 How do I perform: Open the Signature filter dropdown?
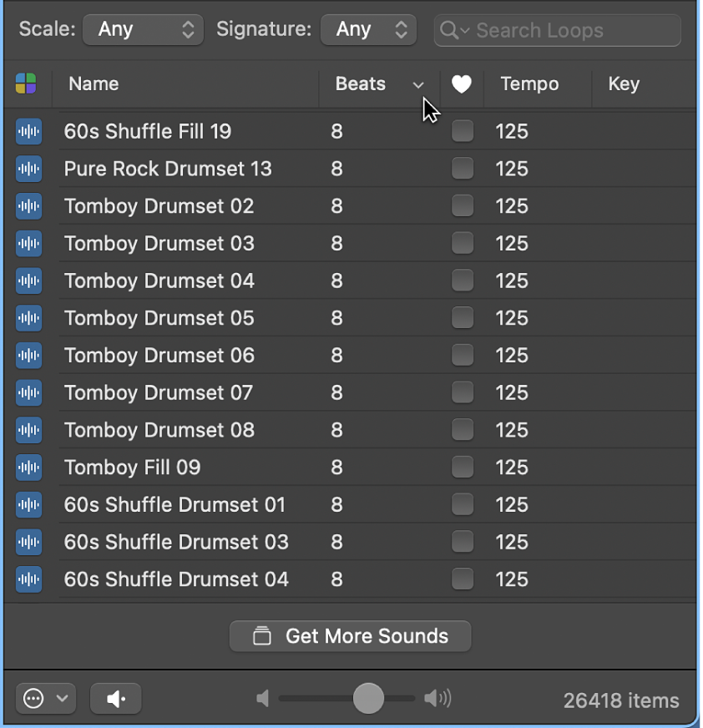click(368, 29)
